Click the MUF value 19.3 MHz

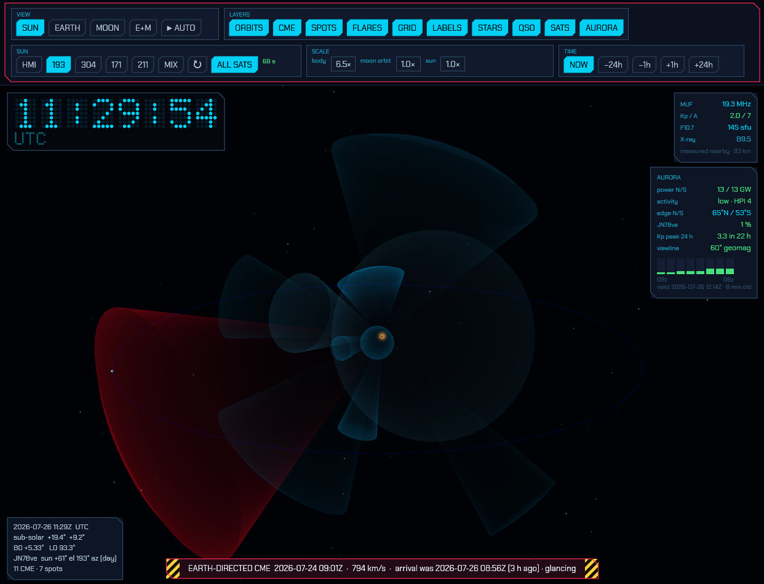coord(736,105)
